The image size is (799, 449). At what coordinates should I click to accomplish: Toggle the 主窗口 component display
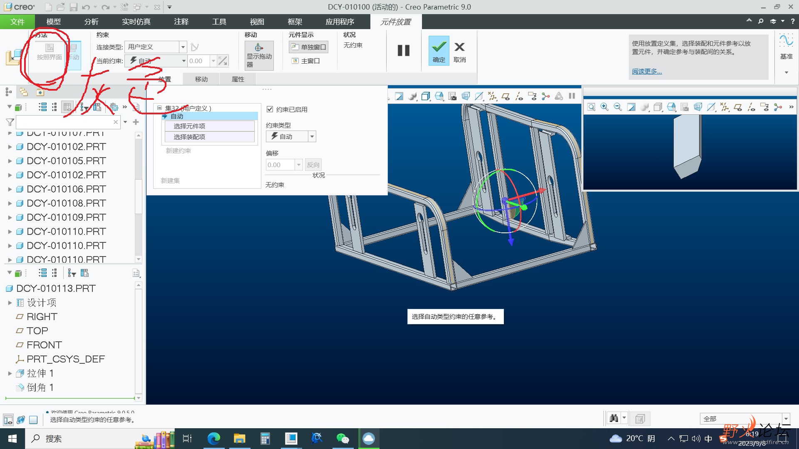pyautogui.click(x=305, y=61)
